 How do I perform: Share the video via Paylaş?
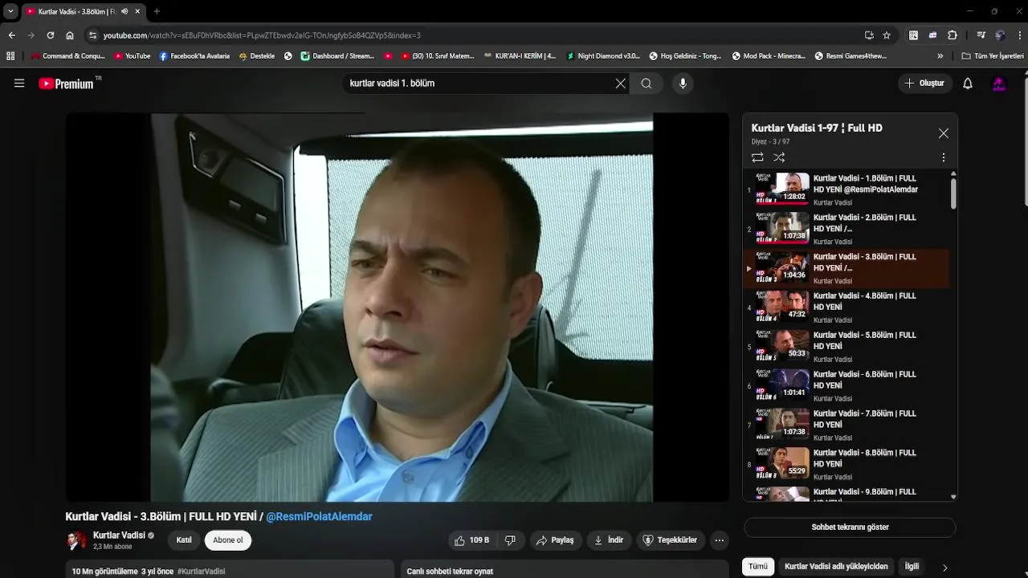[556, 540]
